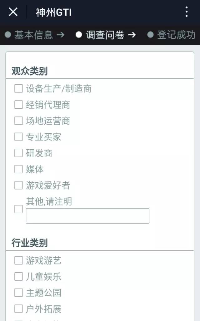Select the 儿童娱乐 industry checkbox

click(18, 277)
